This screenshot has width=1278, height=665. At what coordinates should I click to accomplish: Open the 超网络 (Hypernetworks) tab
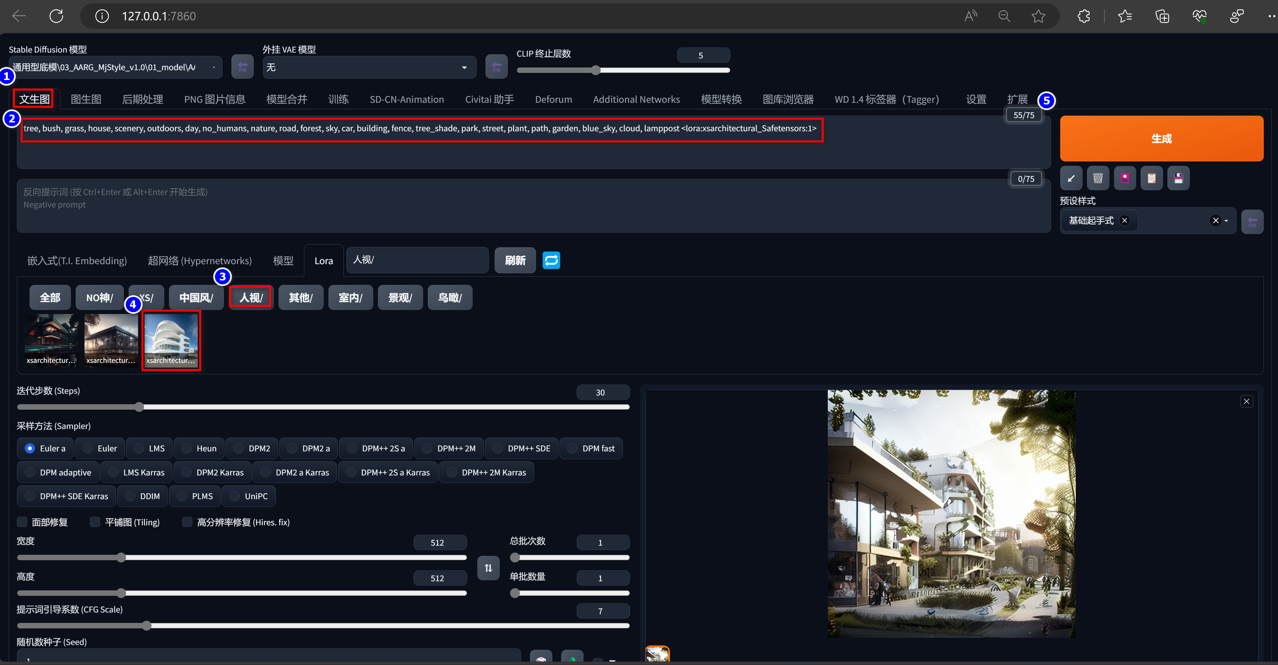point(199,261)
